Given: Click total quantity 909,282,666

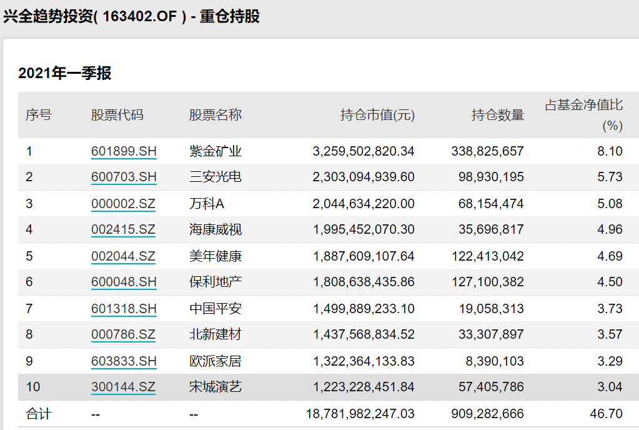Looking at the screenshot, I should click(x=487, y=414).
